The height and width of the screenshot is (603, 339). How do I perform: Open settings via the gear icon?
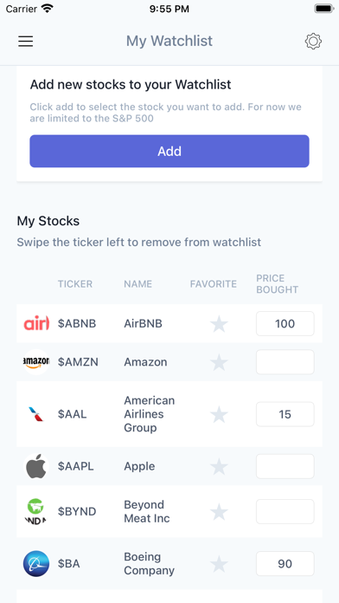tap(313, 41)
